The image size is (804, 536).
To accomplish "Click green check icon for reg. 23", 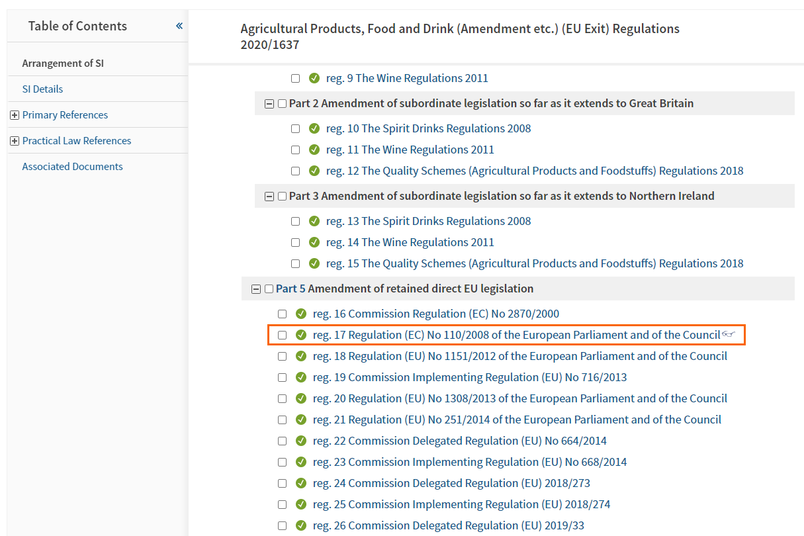I will [301, 462].
